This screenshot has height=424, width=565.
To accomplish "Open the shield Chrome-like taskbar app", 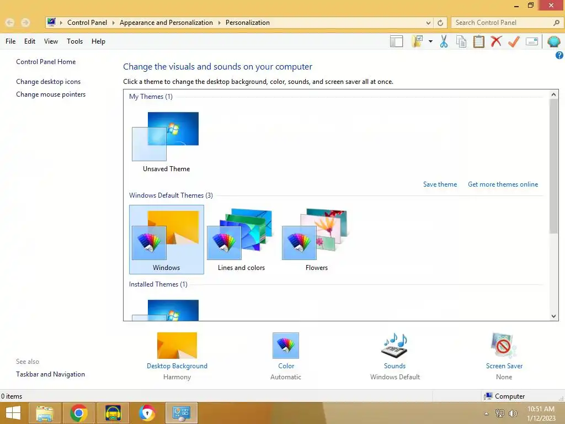I will (x=147, y=413).
